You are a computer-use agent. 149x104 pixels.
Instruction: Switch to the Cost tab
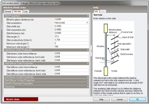pos(26,12)
